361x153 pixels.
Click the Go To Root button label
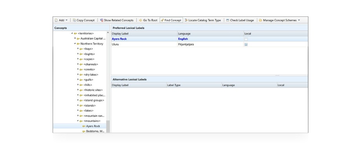[150, 20]
